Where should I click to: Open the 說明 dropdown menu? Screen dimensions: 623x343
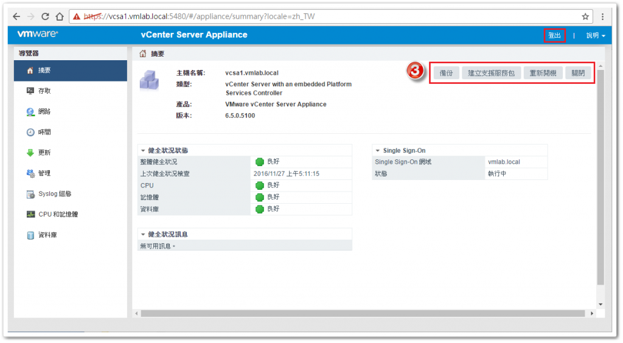point(596,35)
